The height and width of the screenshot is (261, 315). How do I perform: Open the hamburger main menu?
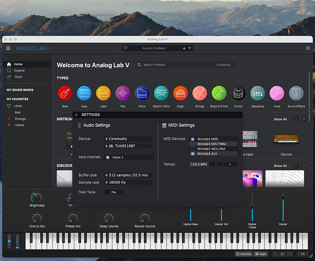point(8,48)
